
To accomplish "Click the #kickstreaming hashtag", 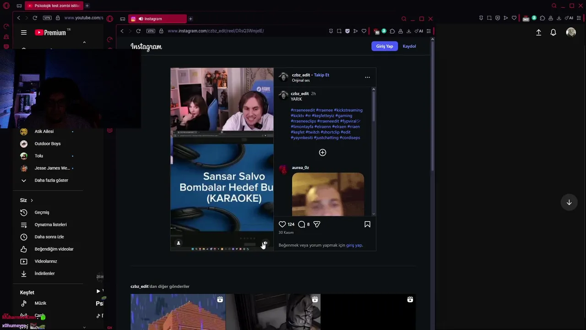I will (x=348, y=110).
